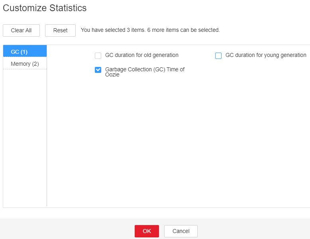Click the white checkmark icon in the Oozie checkbox
This screenshot has height=239, width=310.
[98, 70]
